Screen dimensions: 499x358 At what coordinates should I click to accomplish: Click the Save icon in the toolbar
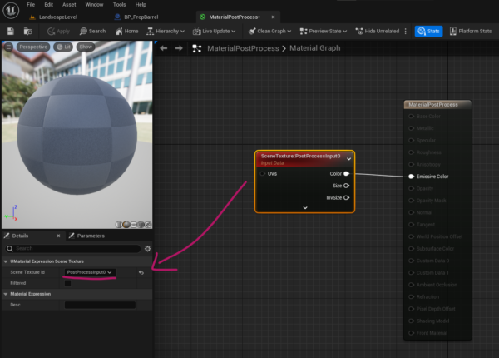(x=9, y=31)
